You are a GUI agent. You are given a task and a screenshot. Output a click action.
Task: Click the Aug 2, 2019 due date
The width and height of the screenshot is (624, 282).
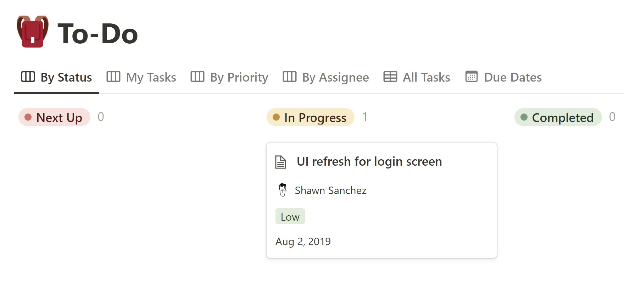[x=303, y=241]
